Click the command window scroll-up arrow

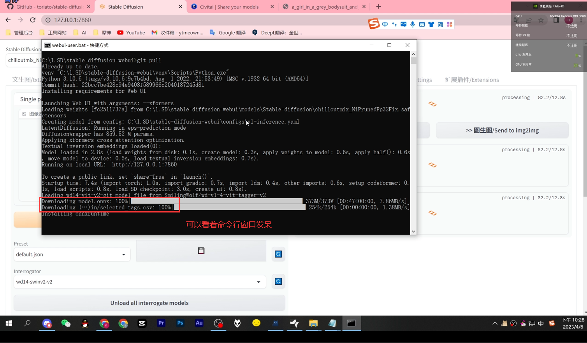[413, 54]
